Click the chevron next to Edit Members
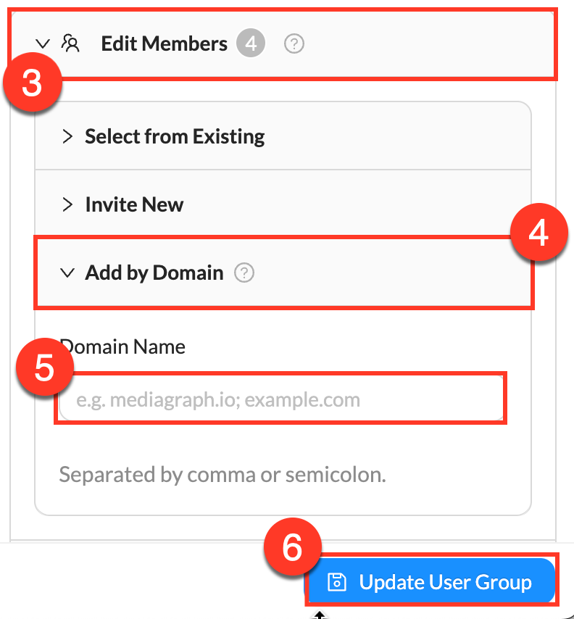The image size is (574, 619). tap(43, 43)
